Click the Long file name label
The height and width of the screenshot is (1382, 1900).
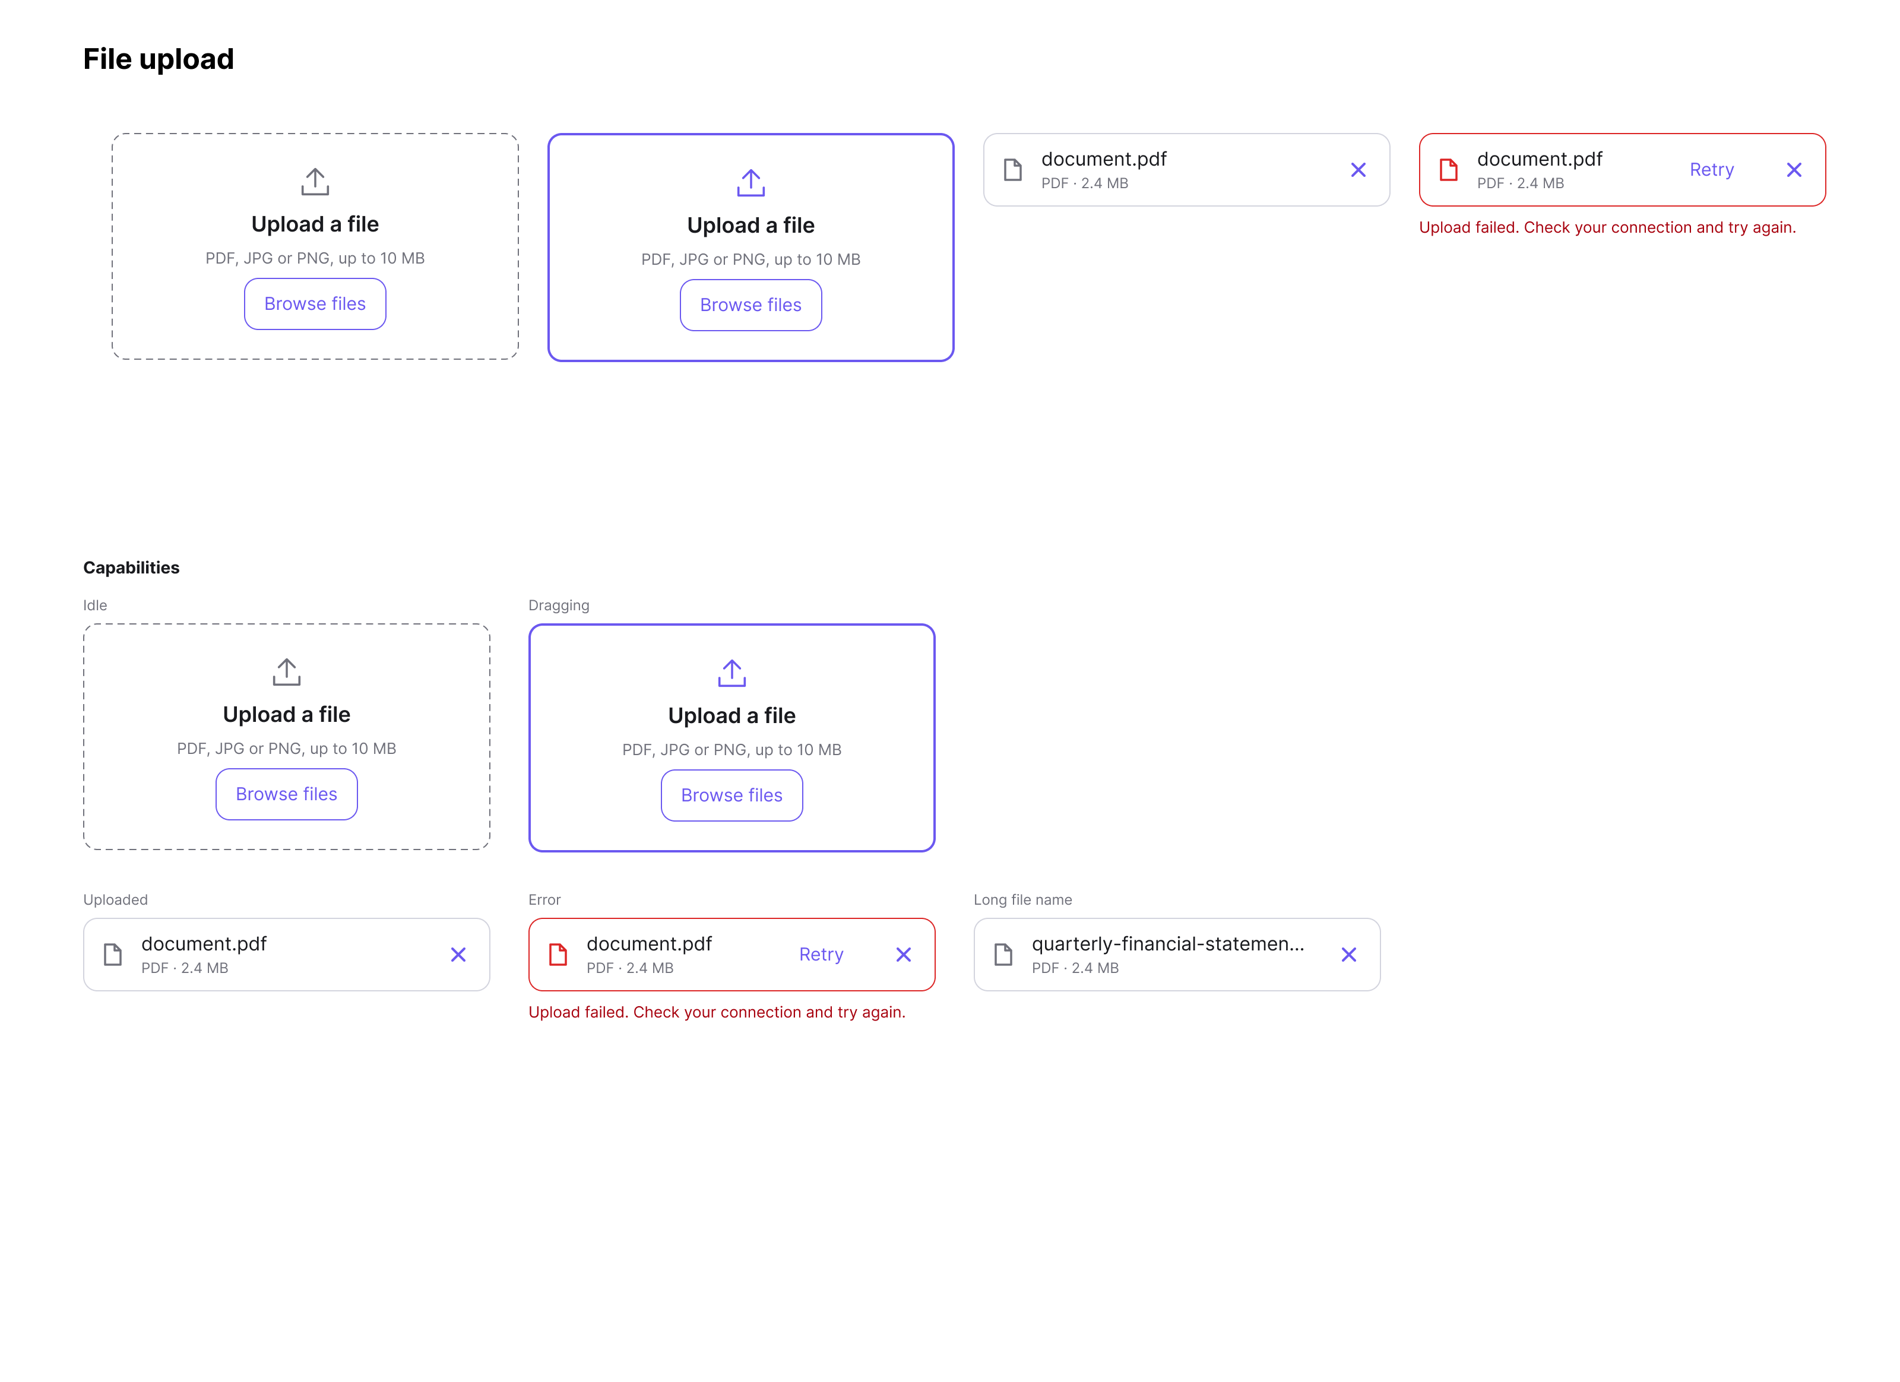coord(1023,899)
